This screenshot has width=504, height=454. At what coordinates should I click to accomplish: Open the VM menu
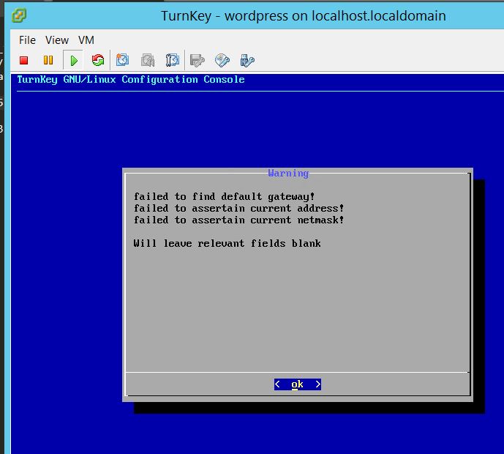point(86,40)
